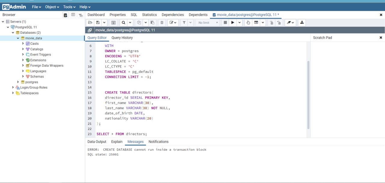Switch to the Query History tab
This screenshot has height=183, width=385.
(x=122, y=38)
